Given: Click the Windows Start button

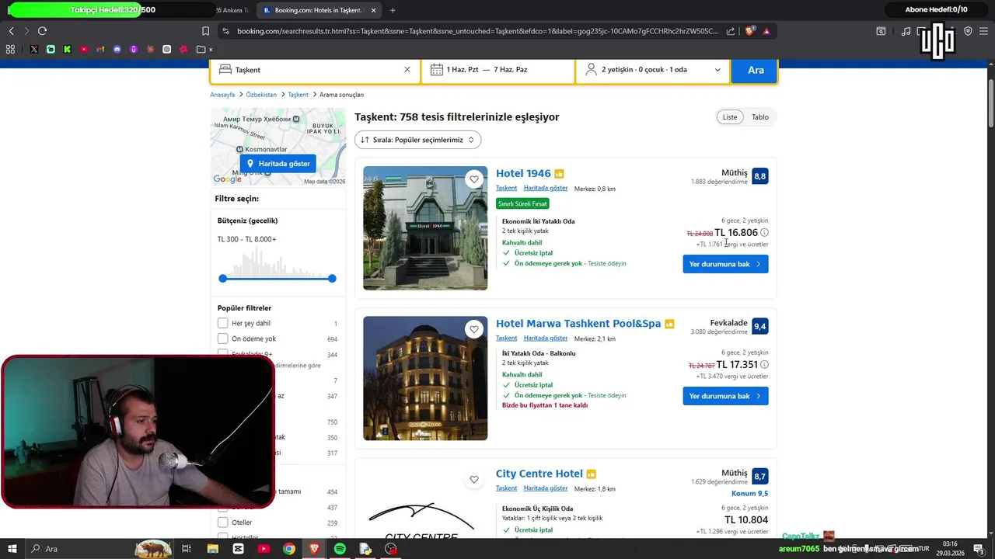Looking at the screenshot, I should 12,549.
